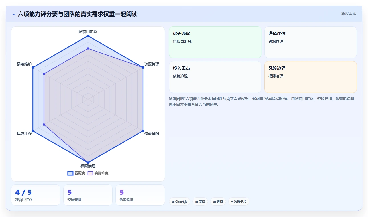Click the 易用维护 radar axis label
This screenshot has height=217, width=368.
(x=24, y=64)
